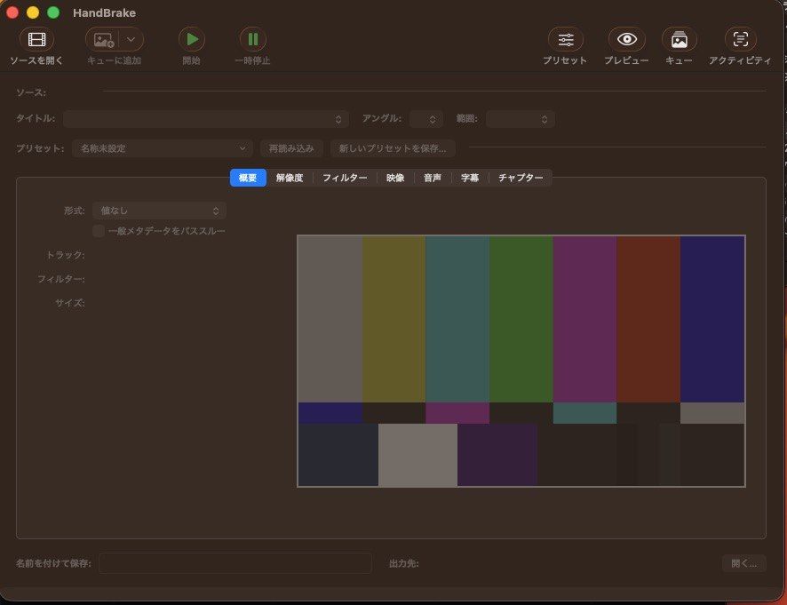Click the green zoom window button
Image resolution: width=787 pixels, height=605 pixels.
click(53, 12)
